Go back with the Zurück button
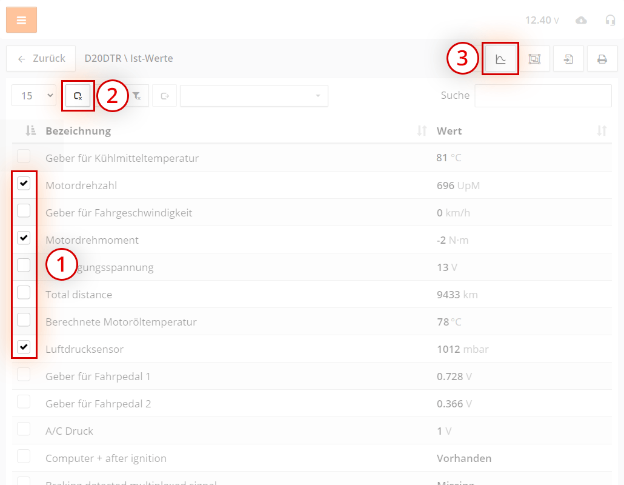The image size is (624, 485). point(41,59)
